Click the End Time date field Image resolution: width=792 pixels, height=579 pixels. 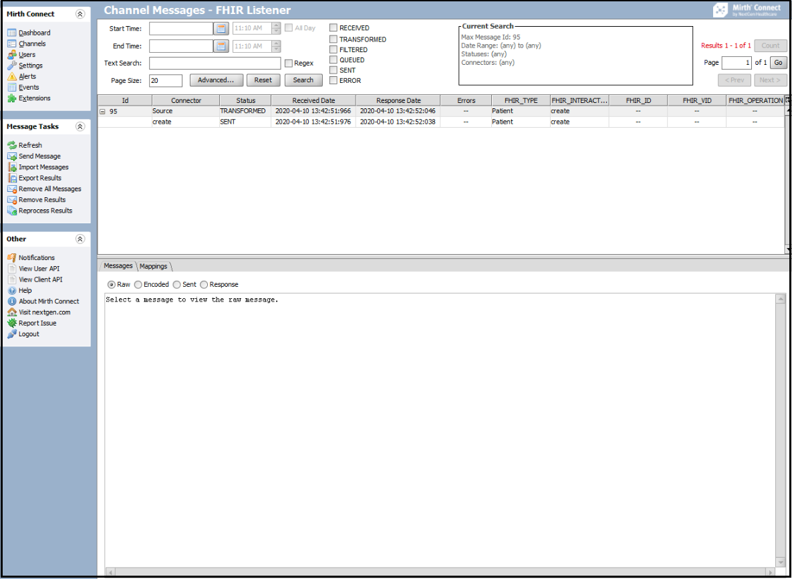[x=181, y=47]
